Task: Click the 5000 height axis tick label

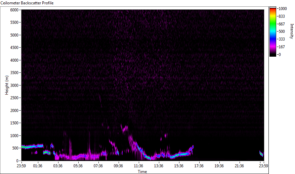Action: (14, 35)
